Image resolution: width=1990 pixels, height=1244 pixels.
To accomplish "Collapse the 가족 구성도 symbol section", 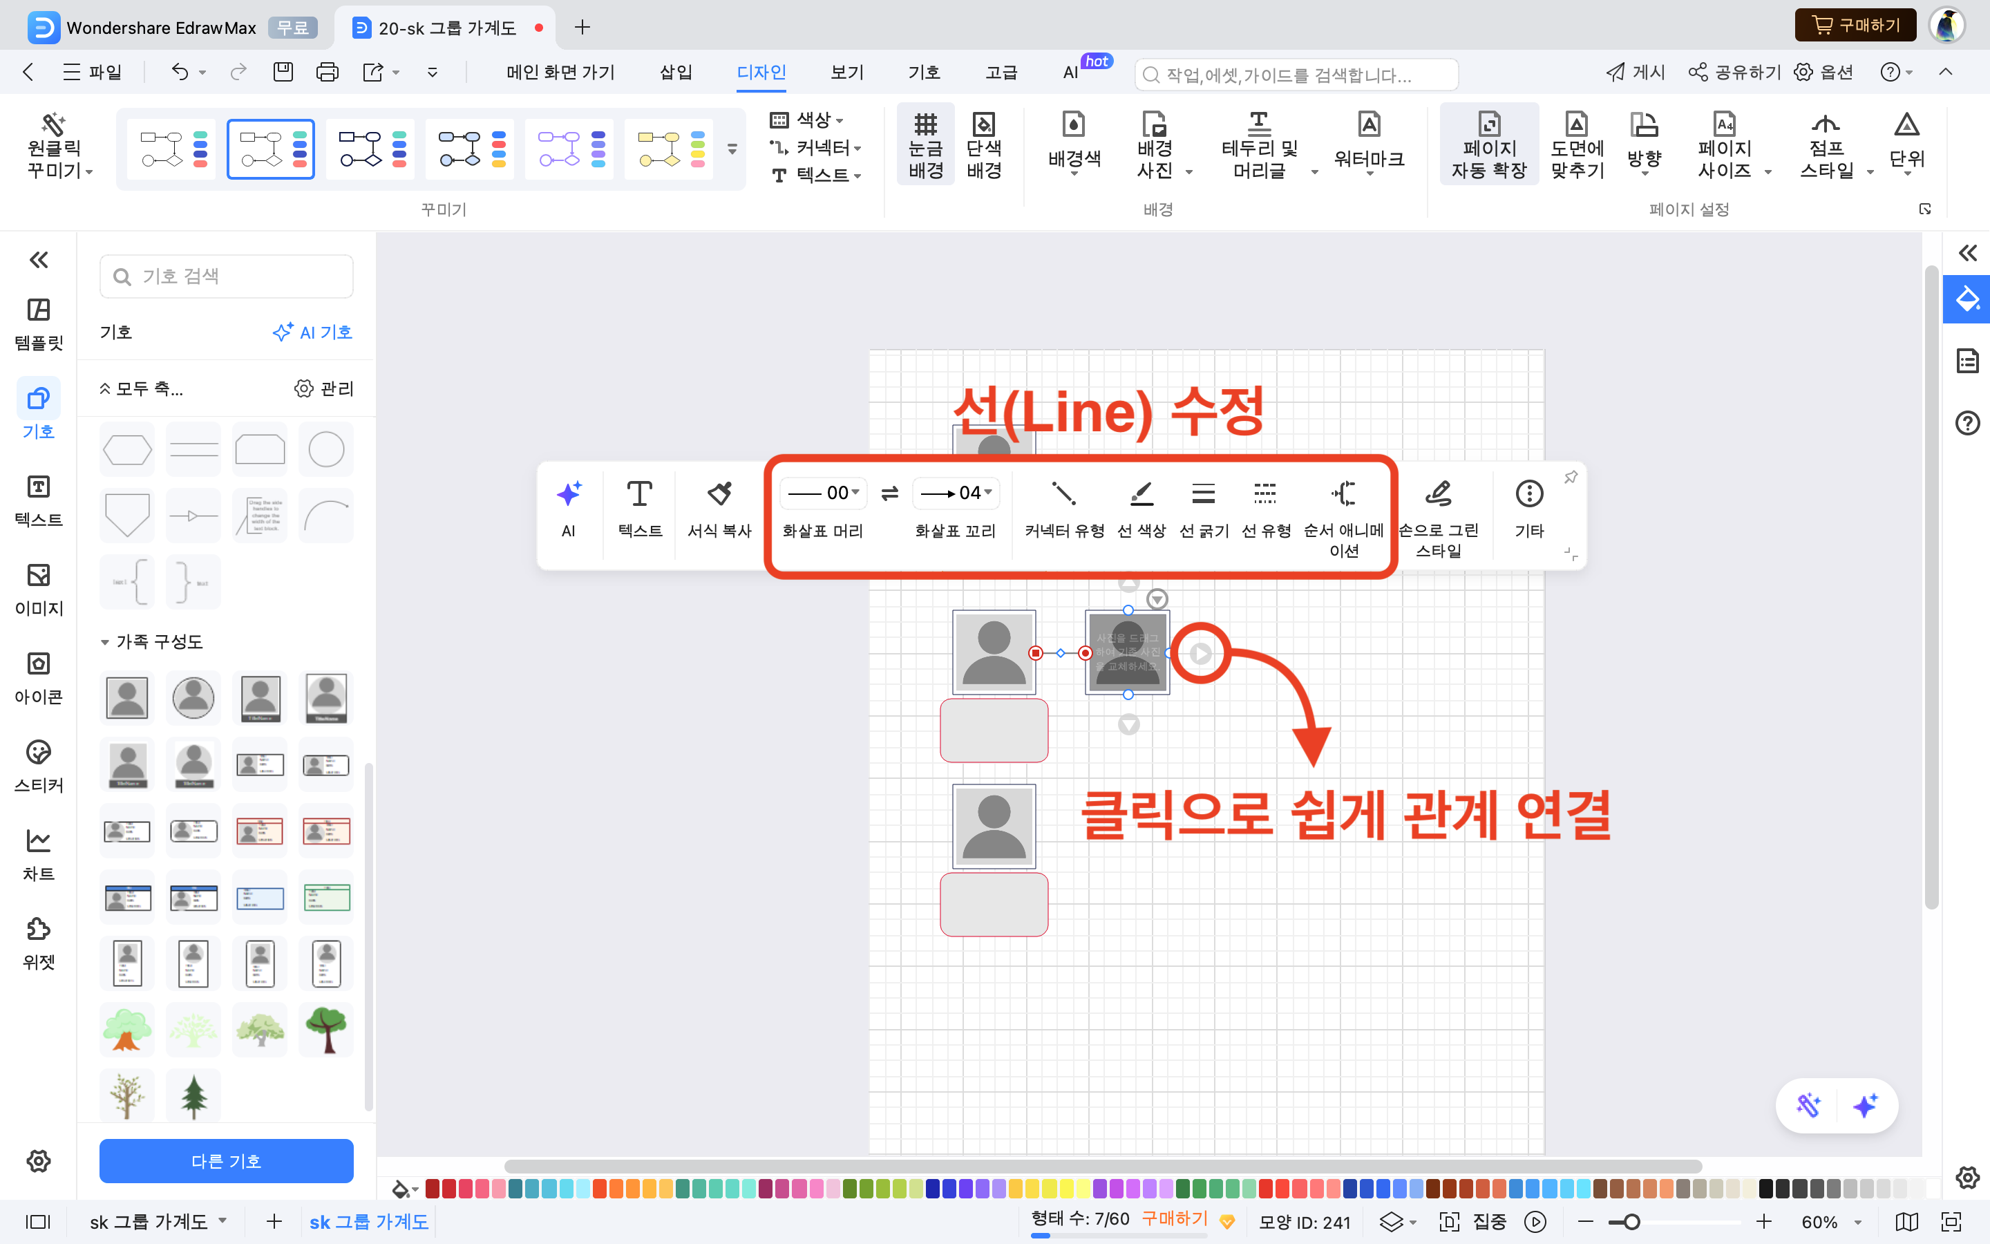I will pyautogui.click(x=105, y=642).
